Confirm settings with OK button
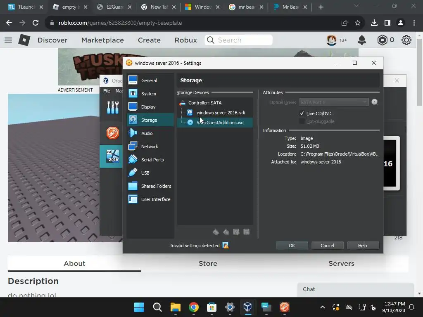Viewport: 423px width, 317px height. pyautogui.click(x=292, y=246)
